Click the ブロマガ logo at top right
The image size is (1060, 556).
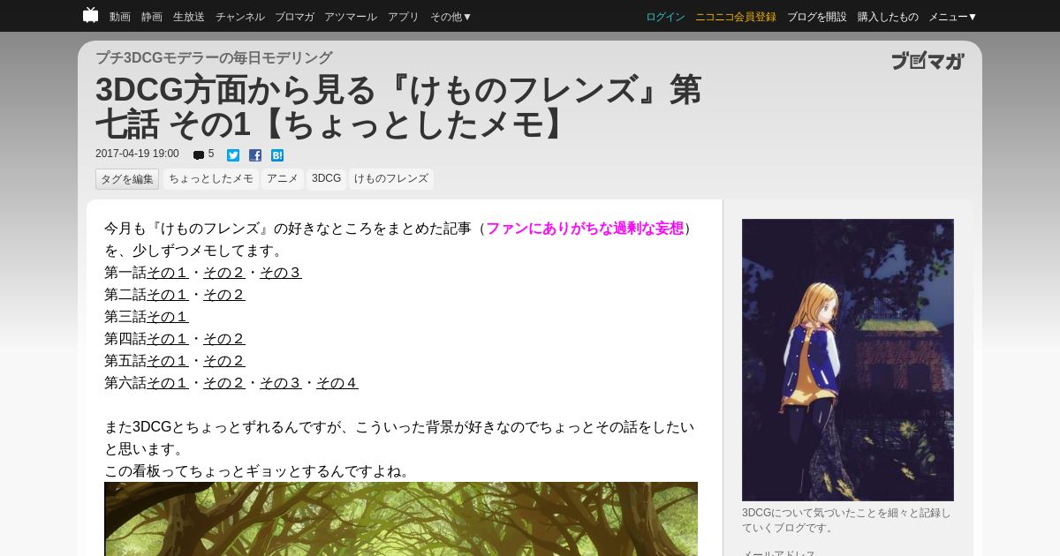pos(927,61)
